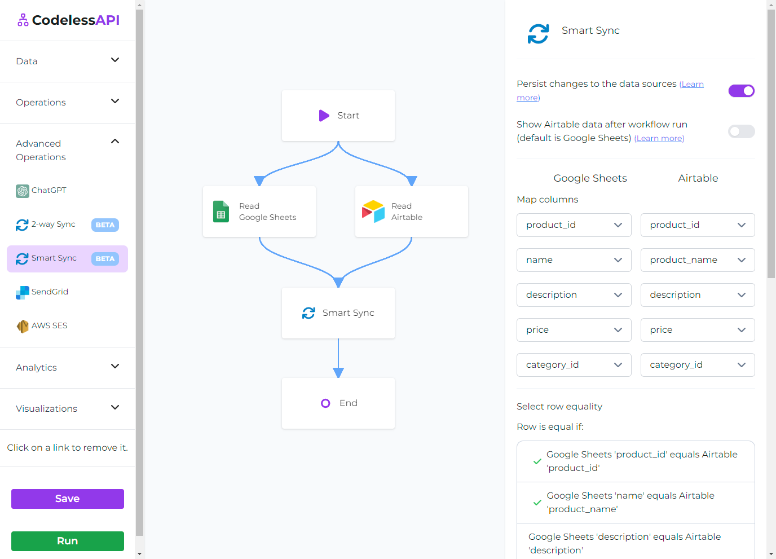Open Airtable category_id column dropdown

click(698, 365)
